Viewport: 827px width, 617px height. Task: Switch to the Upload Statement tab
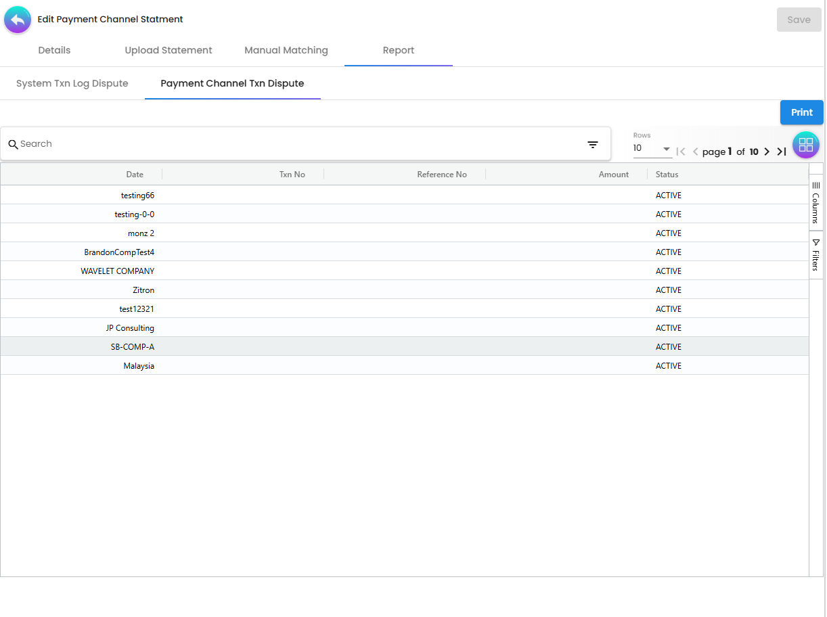click(169, 50)
